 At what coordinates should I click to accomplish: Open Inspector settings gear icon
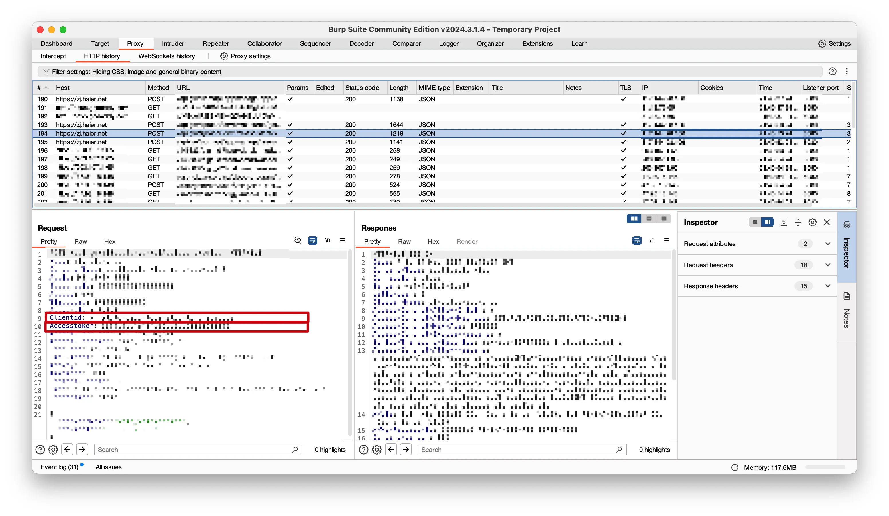tap(812, 222)
